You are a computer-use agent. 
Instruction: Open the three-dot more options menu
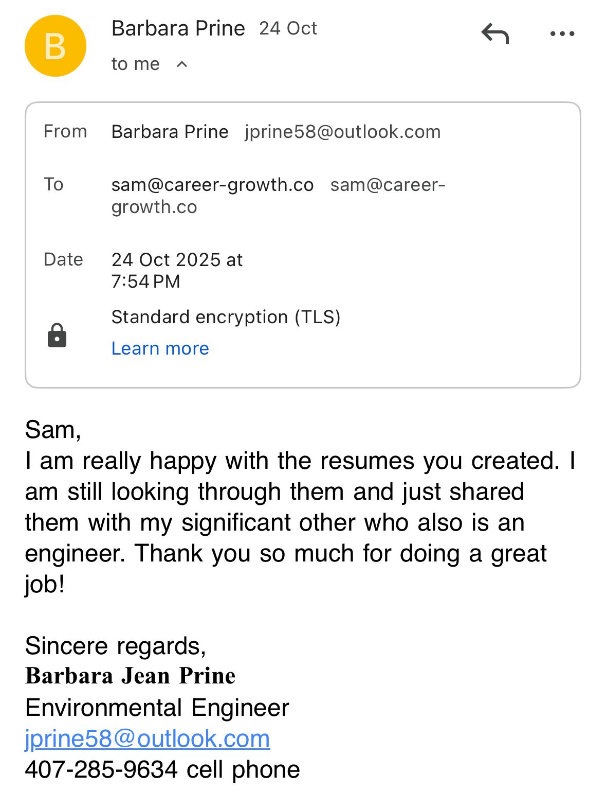[x=562, y=34]
